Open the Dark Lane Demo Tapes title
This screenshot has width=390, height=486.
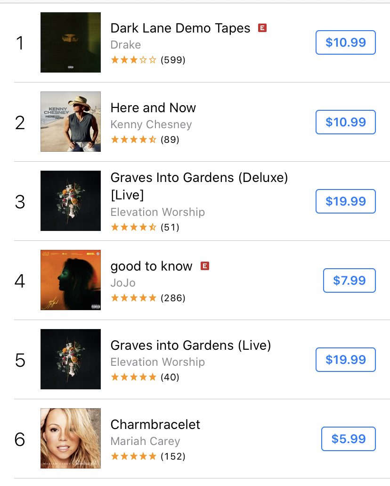(x=180, y=28)
